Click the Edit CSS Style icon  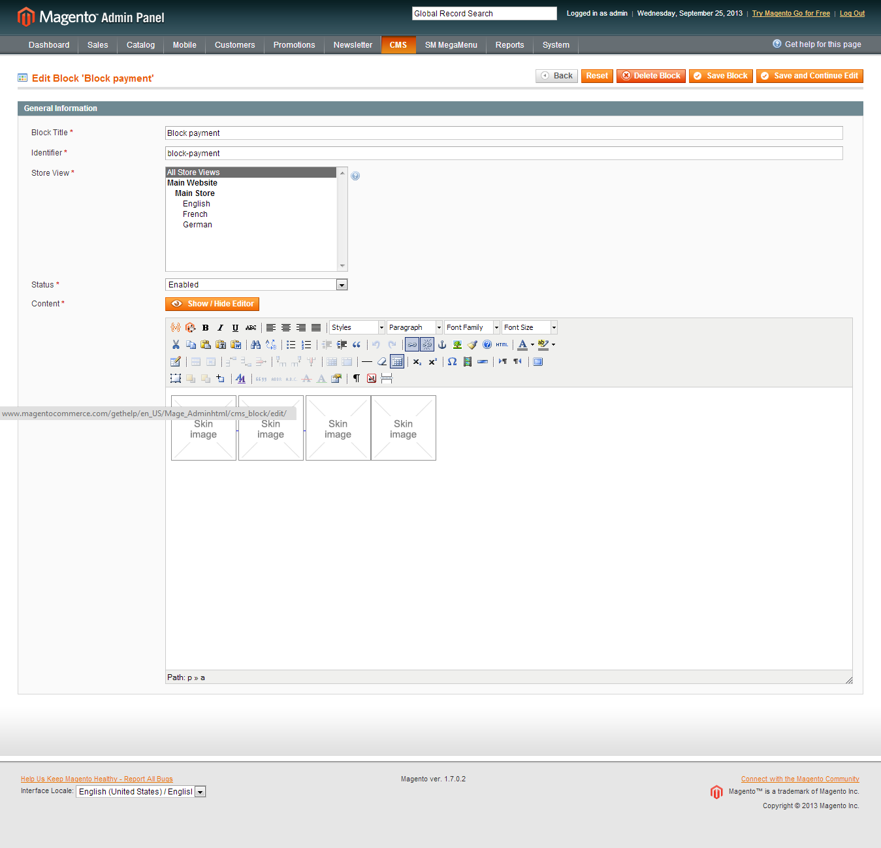(x=241, y=378)
